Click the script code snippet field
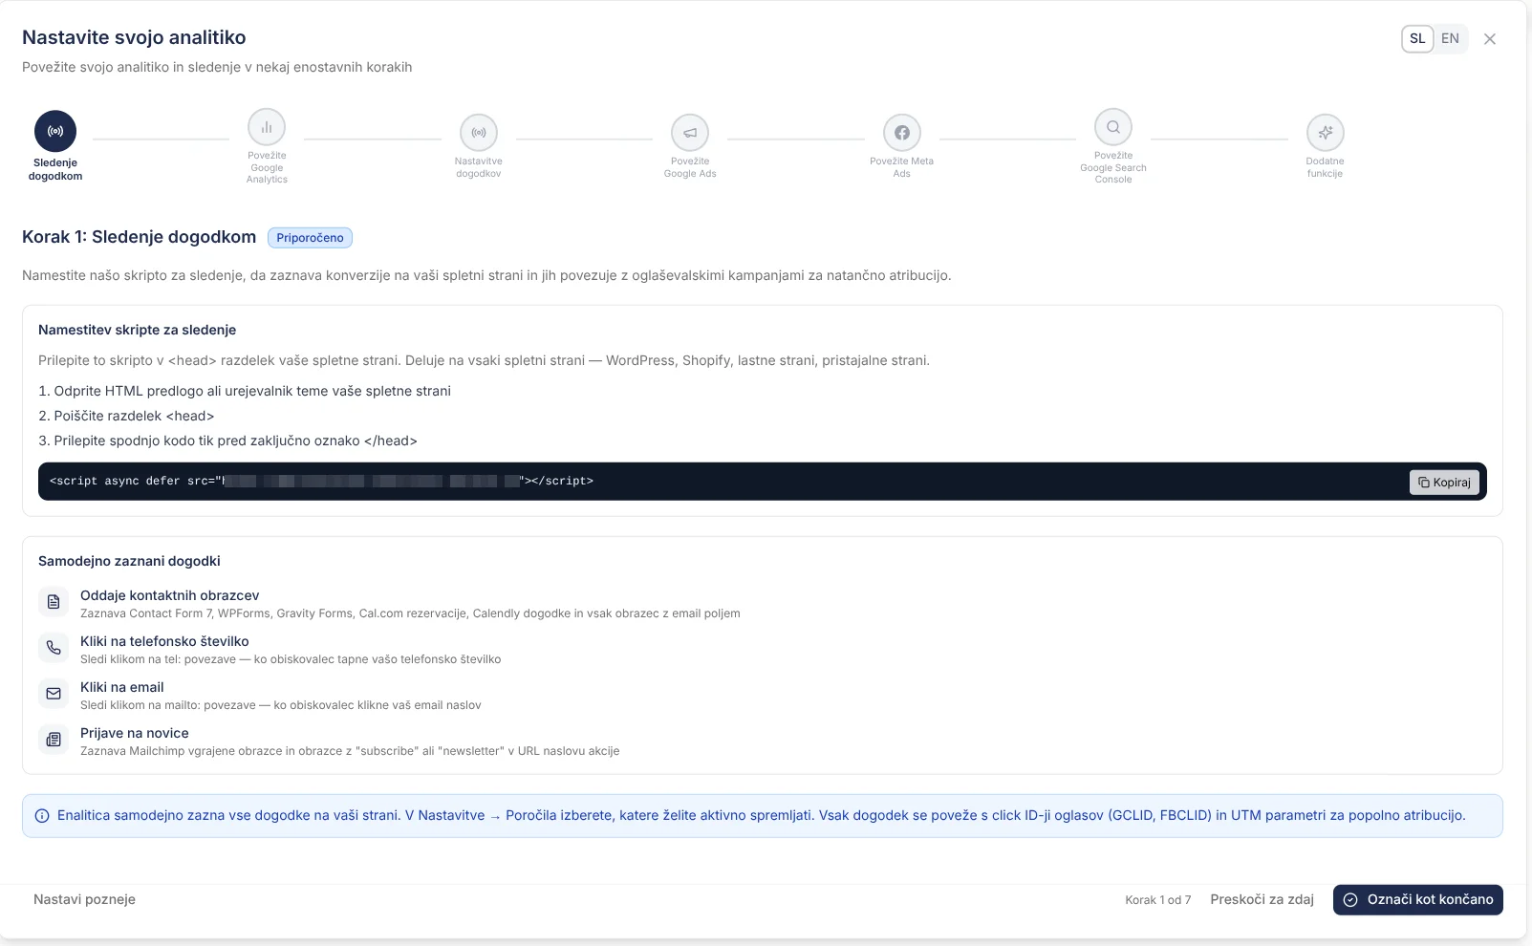1532x946 pixels. pos(669,482)
